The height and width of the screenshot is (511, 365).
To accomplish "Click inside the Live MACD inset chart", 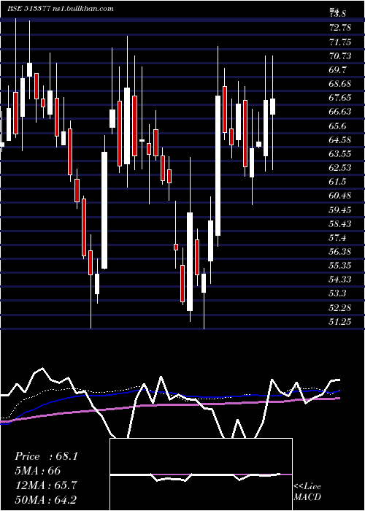I will pos(201,474).
